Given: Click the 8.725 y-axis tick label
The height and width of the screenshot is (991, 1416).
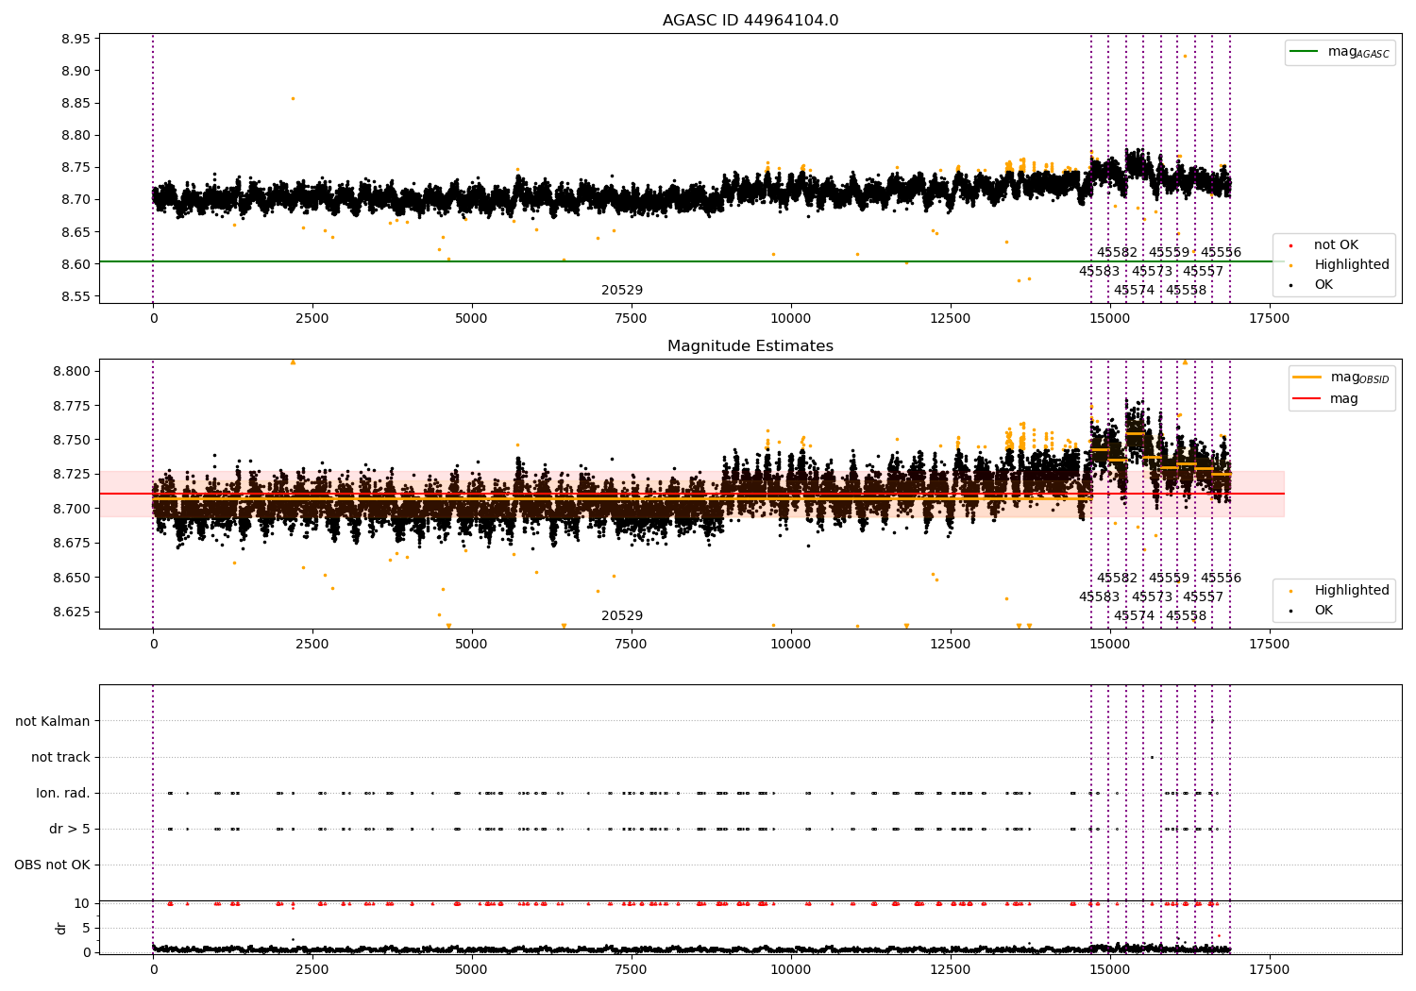Looking at the screenshot, I should click(72, 475).
